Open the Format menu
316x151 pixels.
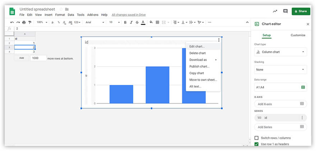(x=60, y=15)
